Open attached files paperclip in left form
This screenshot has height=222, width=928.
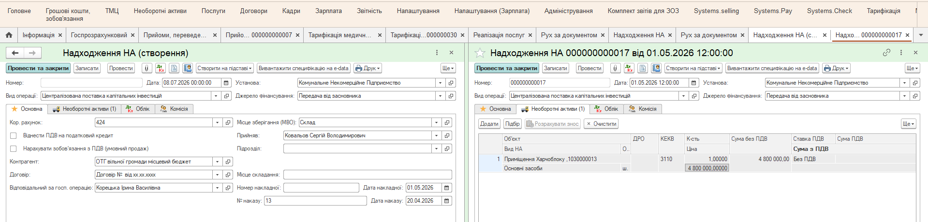(x=147, y=68)
